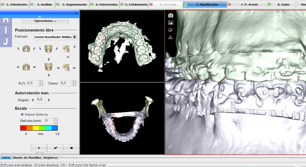306x167 pixels.
Task: Decrease autorotation Ángulo with down arrow
Action: pyautogui.click(x=49, y=100)
